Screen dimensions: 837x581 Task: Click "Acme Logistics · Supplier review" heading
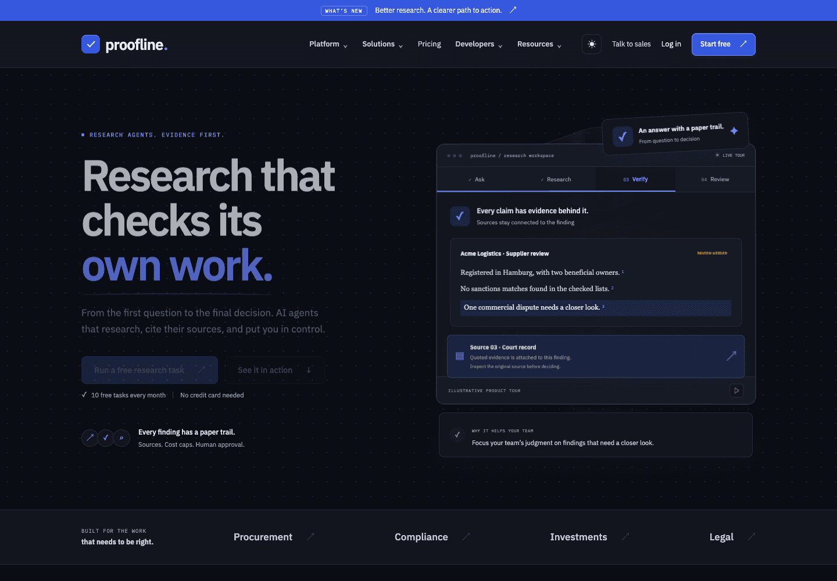coord(505,254)
